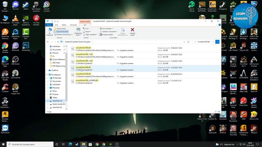Viewport: 262px width, 147px height.
Task: Open CCleaner desktop icon
Action: (5, 88)
